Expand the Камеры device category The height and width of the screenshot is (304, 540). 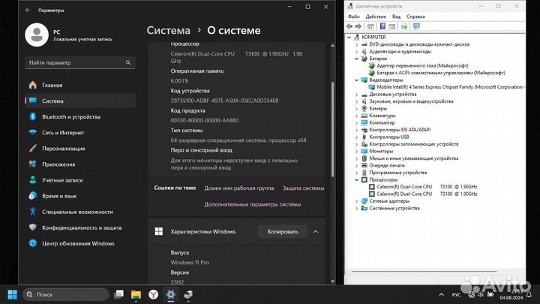356,108
